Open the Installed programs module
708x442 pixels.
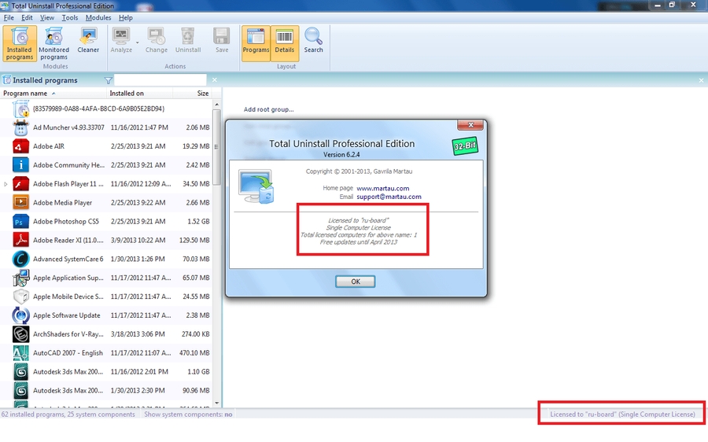[20, 43]
